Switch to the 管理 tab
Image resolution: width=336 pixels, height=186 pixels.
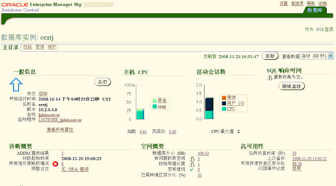click(x=39, y=47)
